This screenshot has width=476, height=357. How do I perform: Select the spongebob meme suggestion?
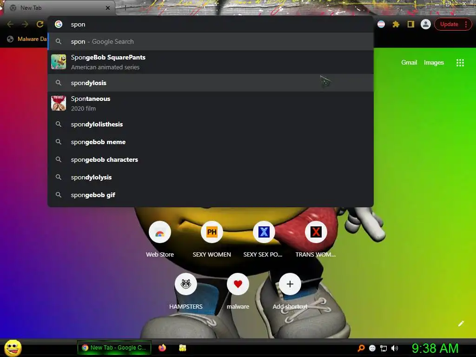(x=211, y=142)
